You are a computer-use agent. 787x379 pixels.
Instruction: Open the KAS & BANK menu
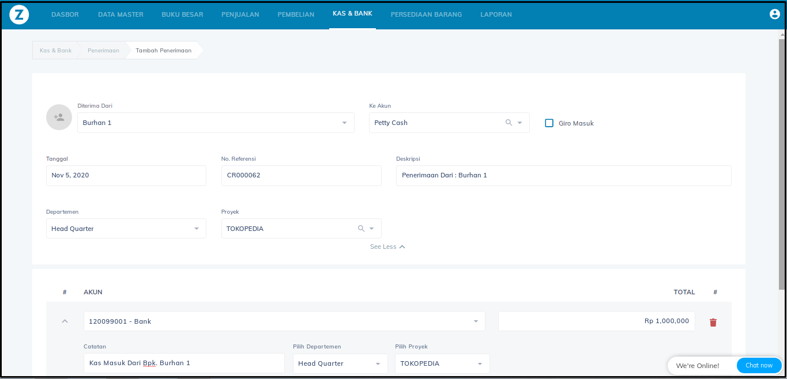click(352, 13)
